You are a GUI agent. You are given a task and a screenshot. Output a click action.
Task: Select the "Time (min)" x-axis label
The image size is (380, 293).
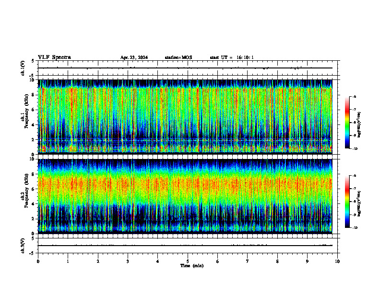(192, 266)
